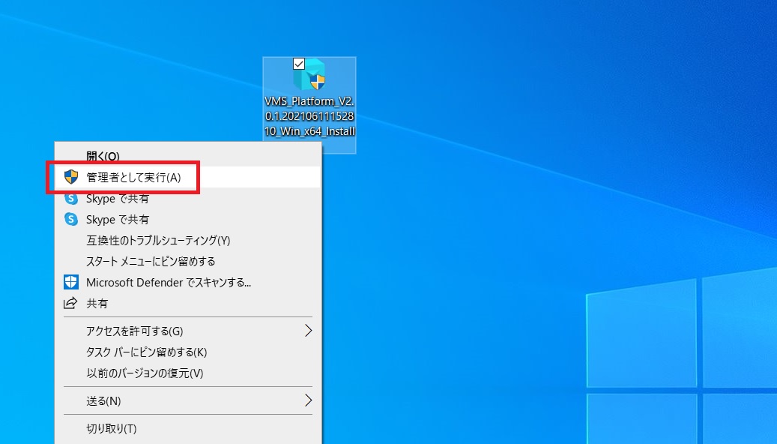Click the lower Skype で共有 entry
The image size is (777, 444).
[188, 219]
